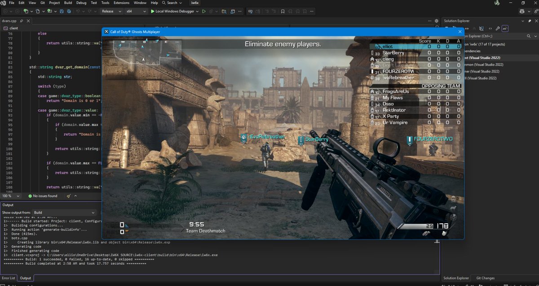This screenshot has height=286, width=539.
Task: Click the Solution Explorer search magnifier icon
Action: [529, 36]
